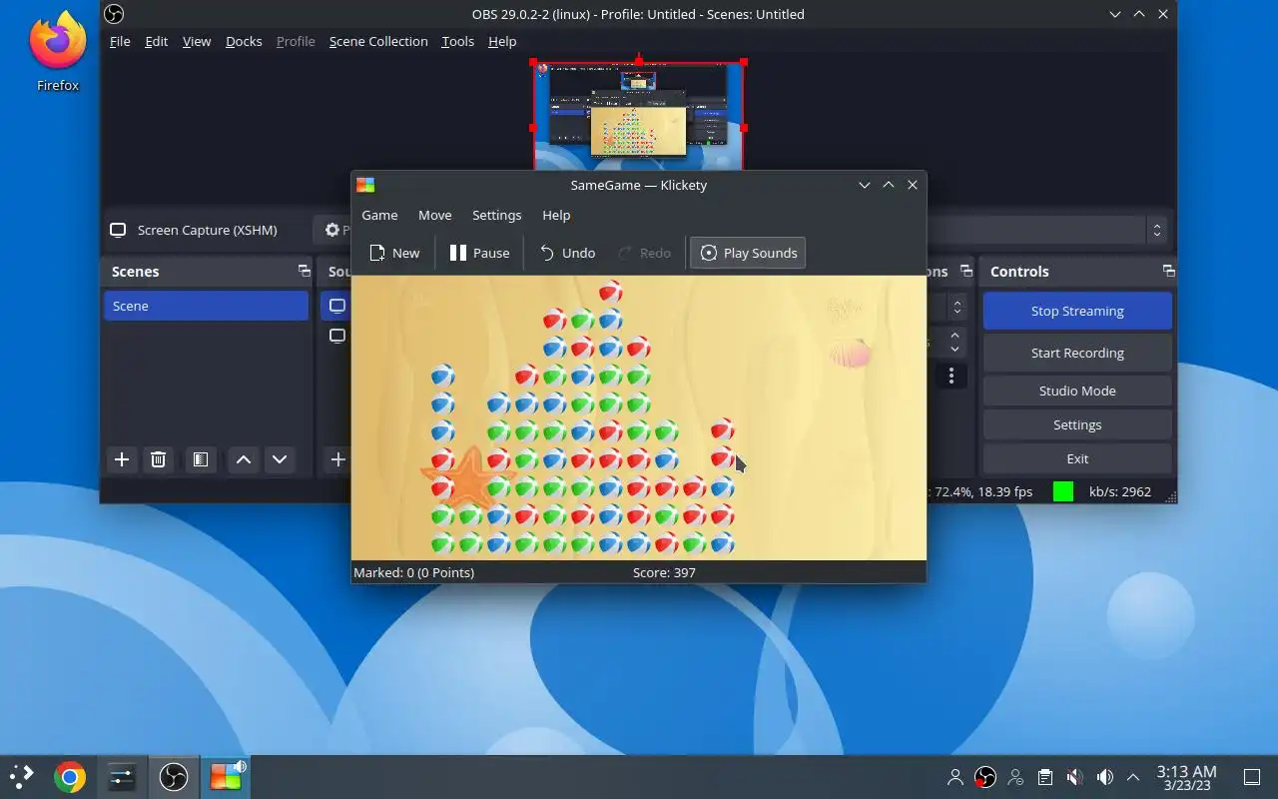Open Settings from OBS Controls dock
Viewport: 1278px width, 799px height.
point(1077,424)
